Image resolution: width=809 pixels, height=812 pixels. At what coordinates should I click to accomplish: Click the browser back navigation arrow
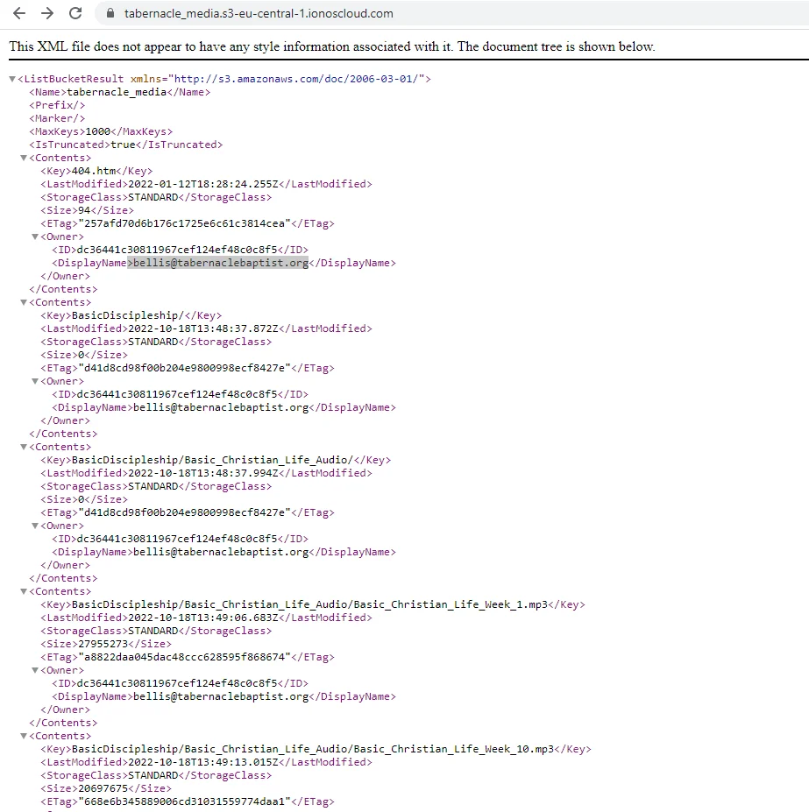[x=19, y=14]
